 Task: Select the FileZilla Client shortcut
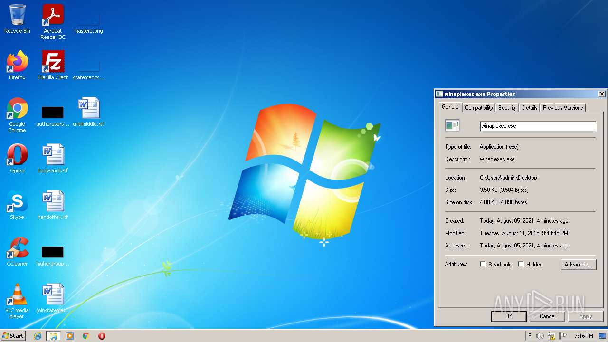point(53,65)
